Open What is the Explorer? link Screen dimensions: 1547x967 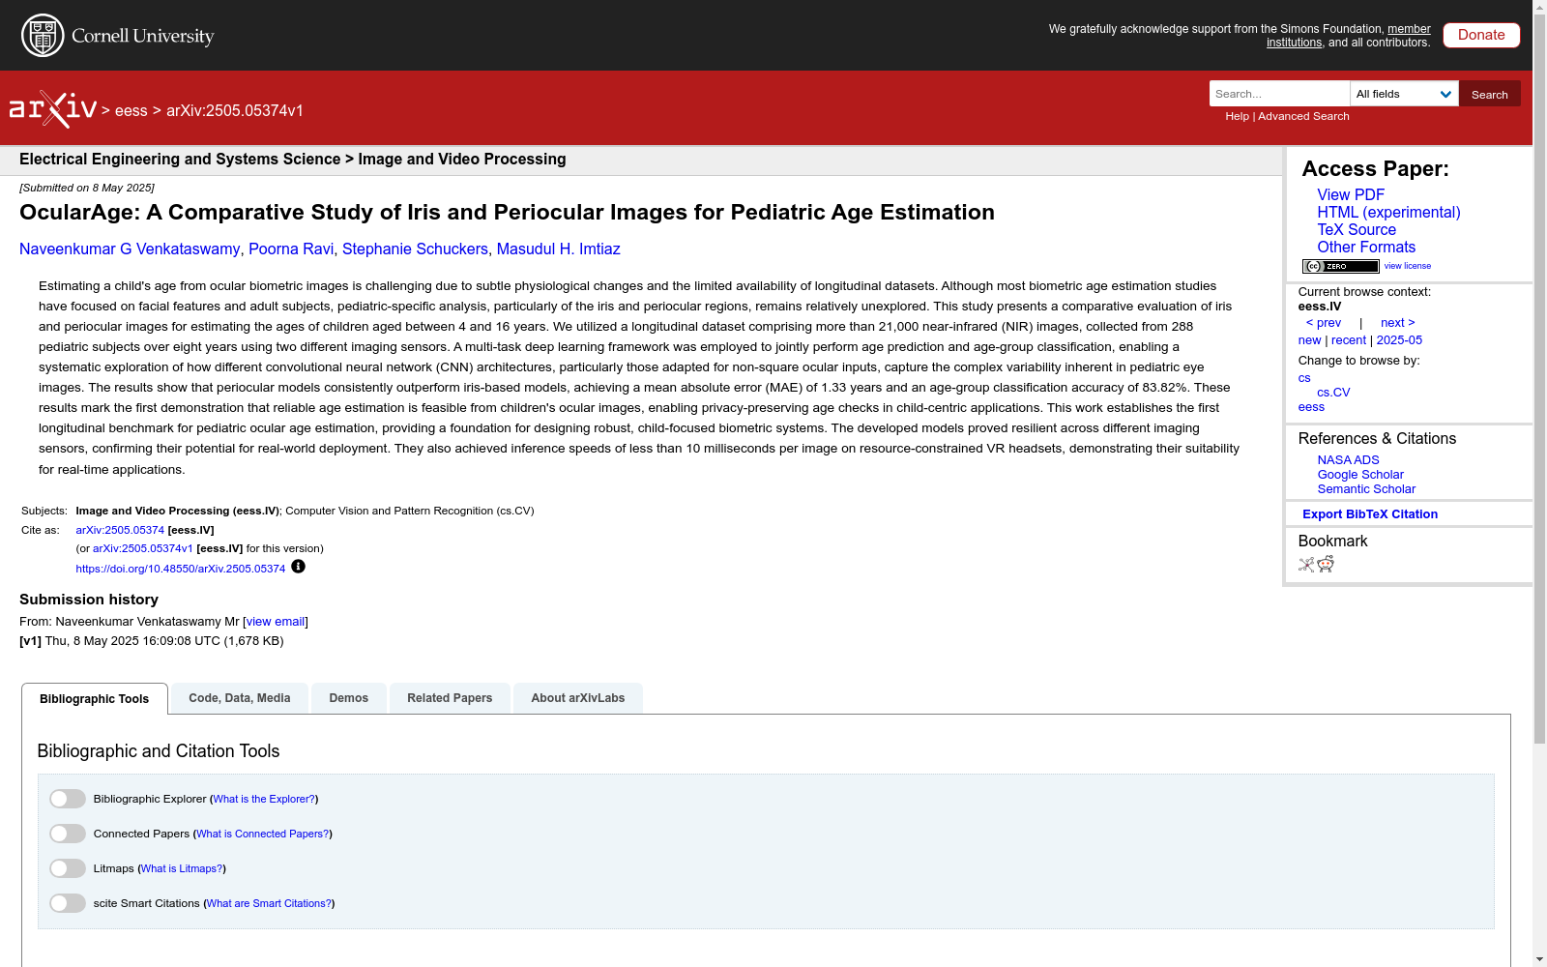(x=264, y=799)
